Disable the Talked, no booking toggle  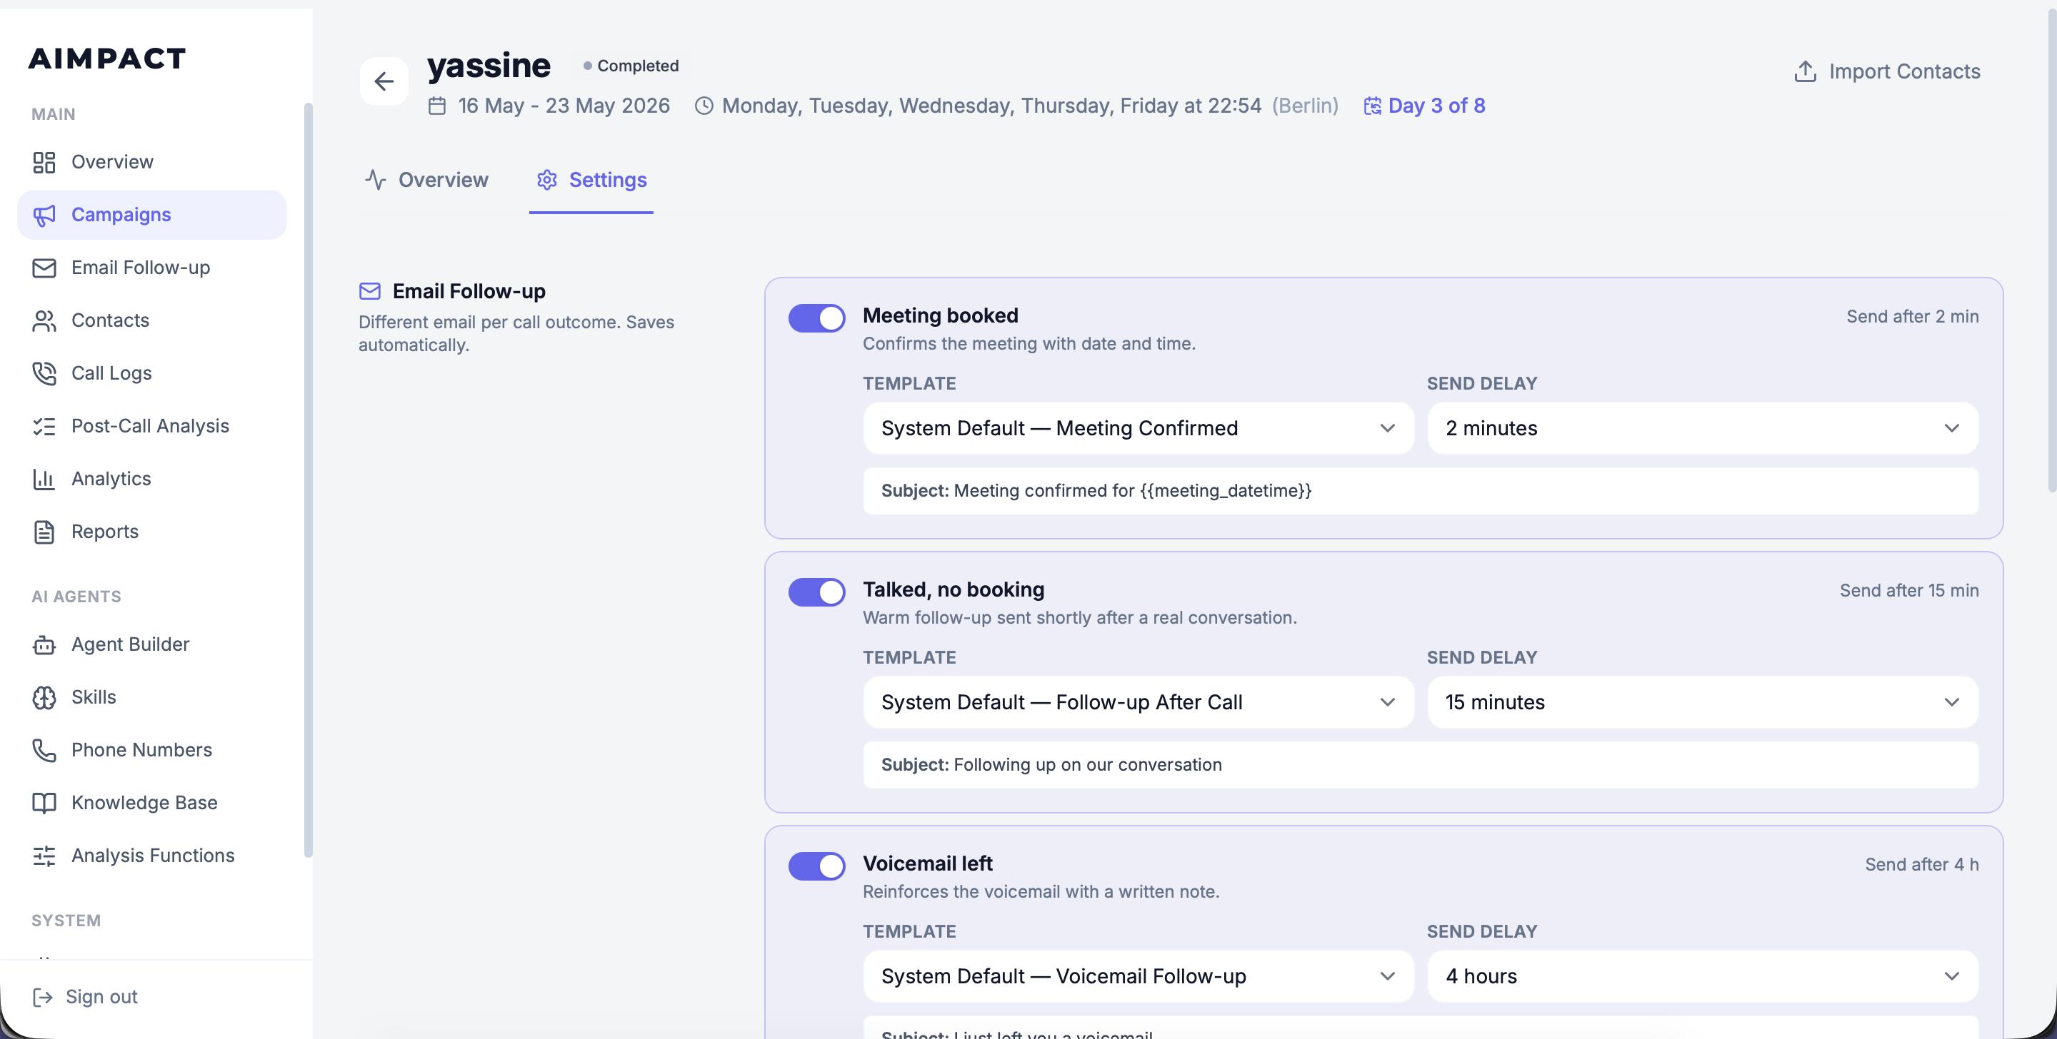pos(816,592)
